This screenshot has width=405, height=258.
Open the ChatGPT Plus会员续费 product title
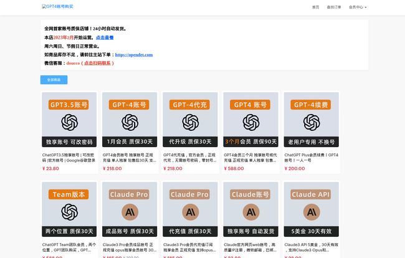point(311,158)
